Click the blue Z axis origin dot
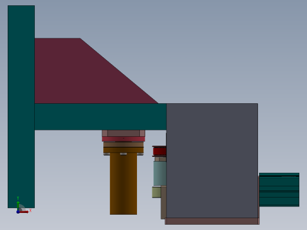 point(18,212)
